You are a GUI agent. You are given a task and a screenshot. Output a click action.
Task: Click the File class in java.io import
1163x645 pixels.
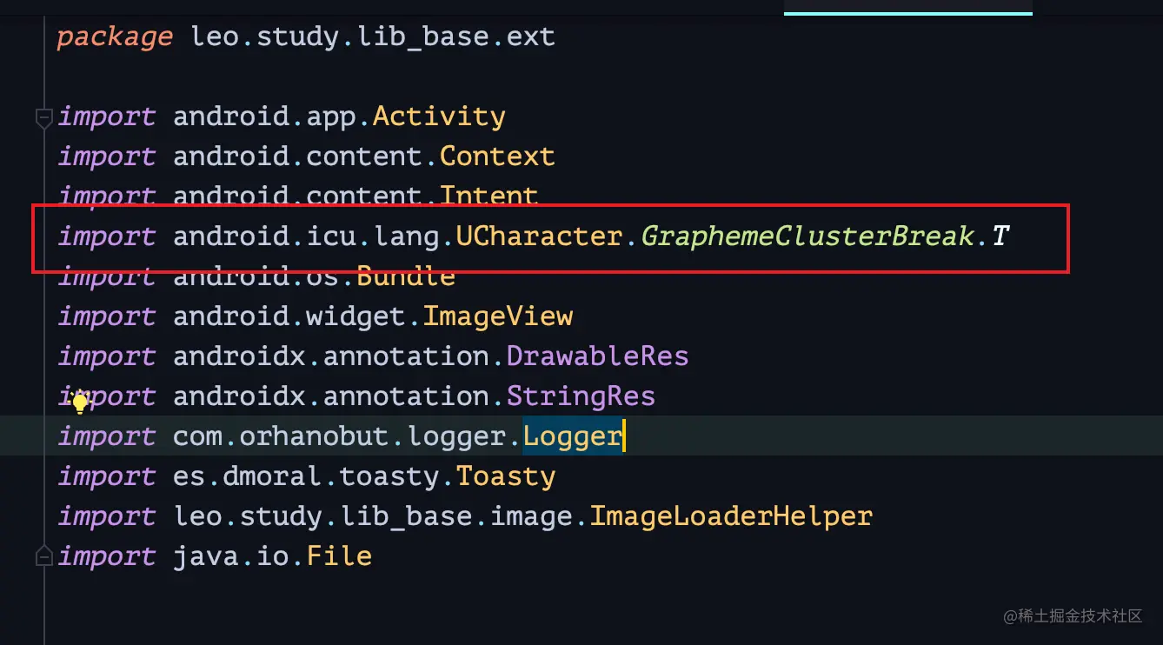point(339,556)
